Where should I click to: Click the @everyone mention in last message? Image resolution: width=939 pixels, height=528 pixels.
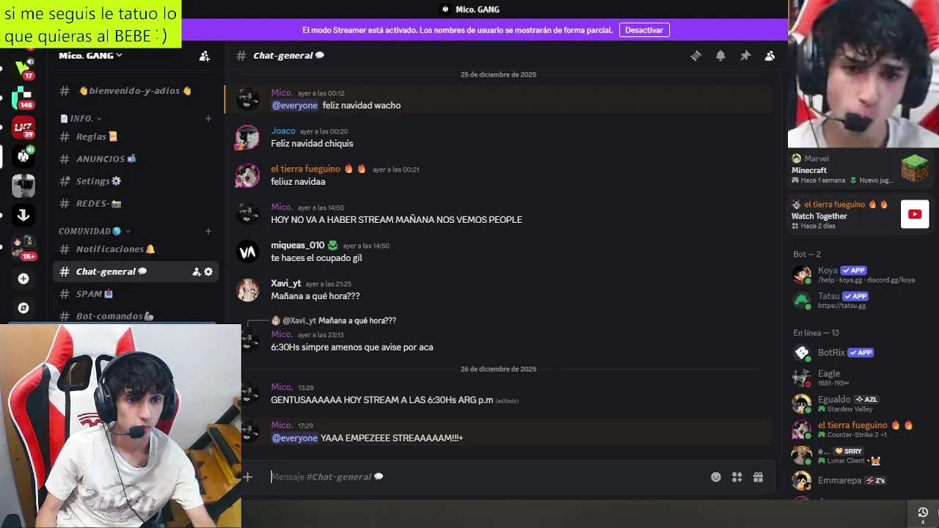pos(295,438)
